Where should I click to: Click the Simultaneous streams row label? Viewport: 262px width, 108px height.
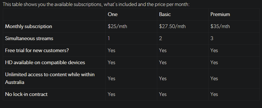coord(29,38)
